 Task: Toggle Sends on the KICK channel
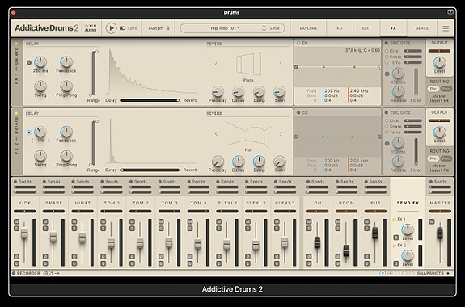pos(15,182)
